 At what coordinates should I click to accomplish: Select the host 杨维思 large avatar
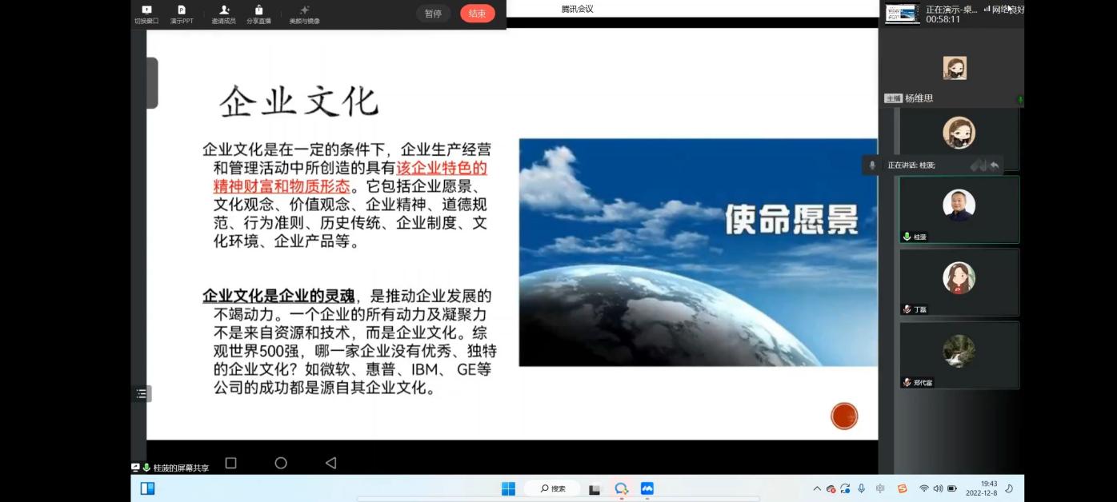(x=955, y=68)
